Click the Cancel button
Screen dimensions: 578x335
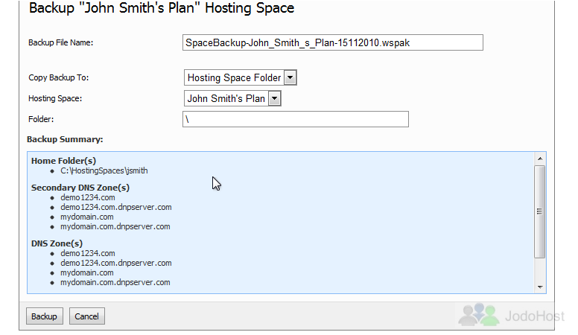(87, 316)
